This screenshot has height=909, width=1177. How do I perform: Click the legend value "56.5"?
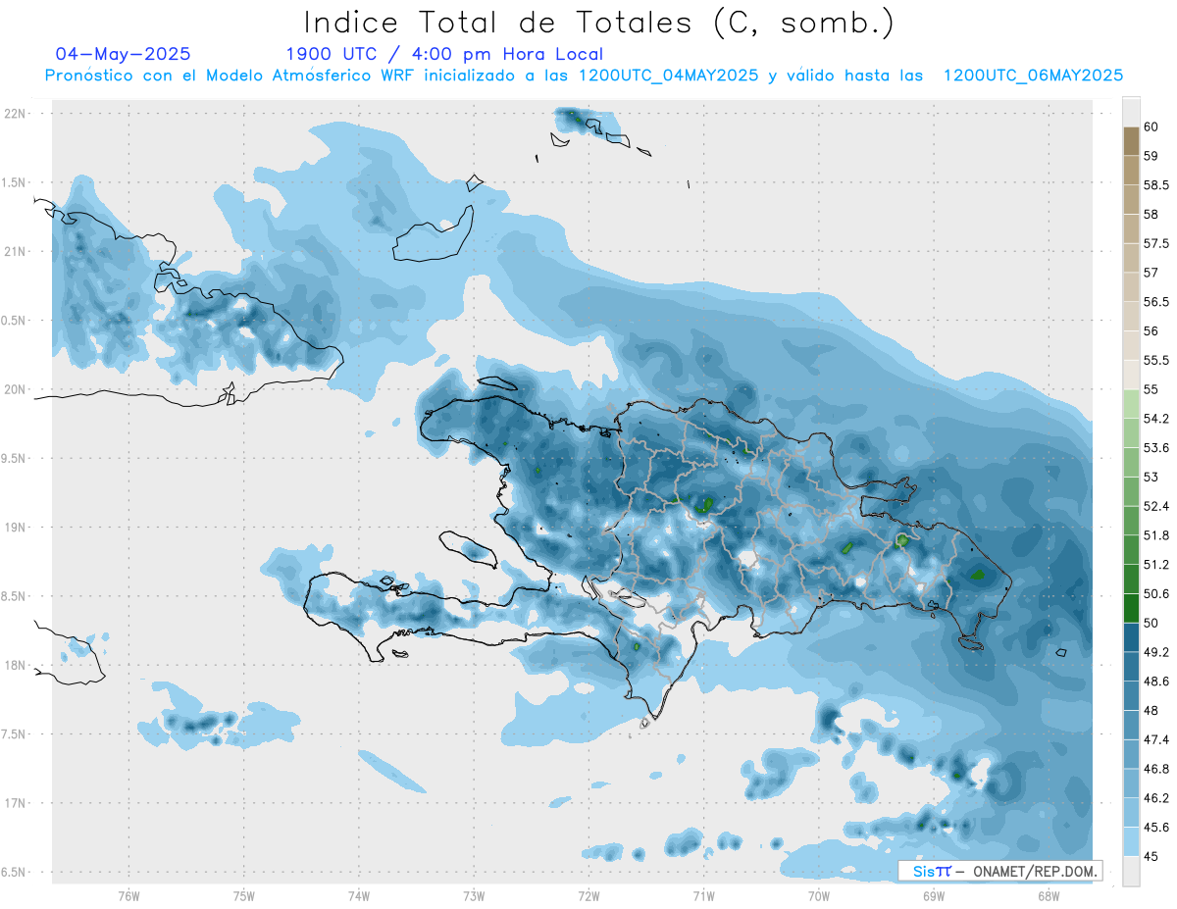click(x=1156, y=301)
